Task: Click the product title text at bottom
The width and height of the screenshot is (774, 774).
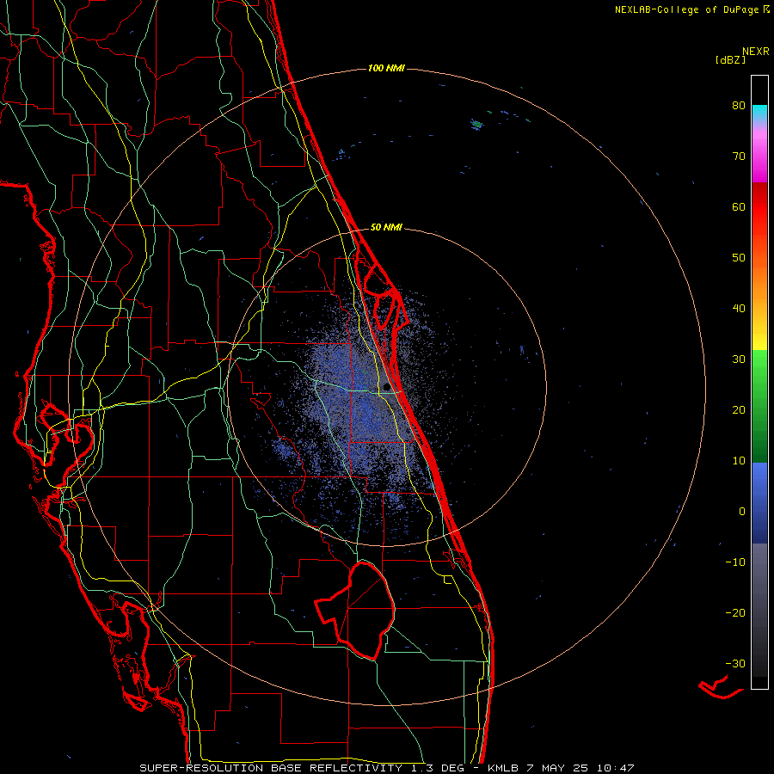Action: pos(386,768)
